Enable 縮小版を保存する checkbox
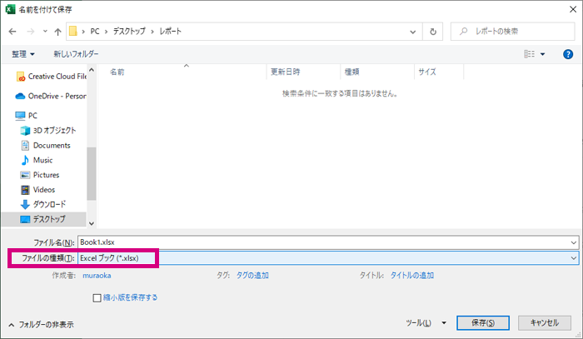Screen dimensions: 583x339 (x=97, y=297)
